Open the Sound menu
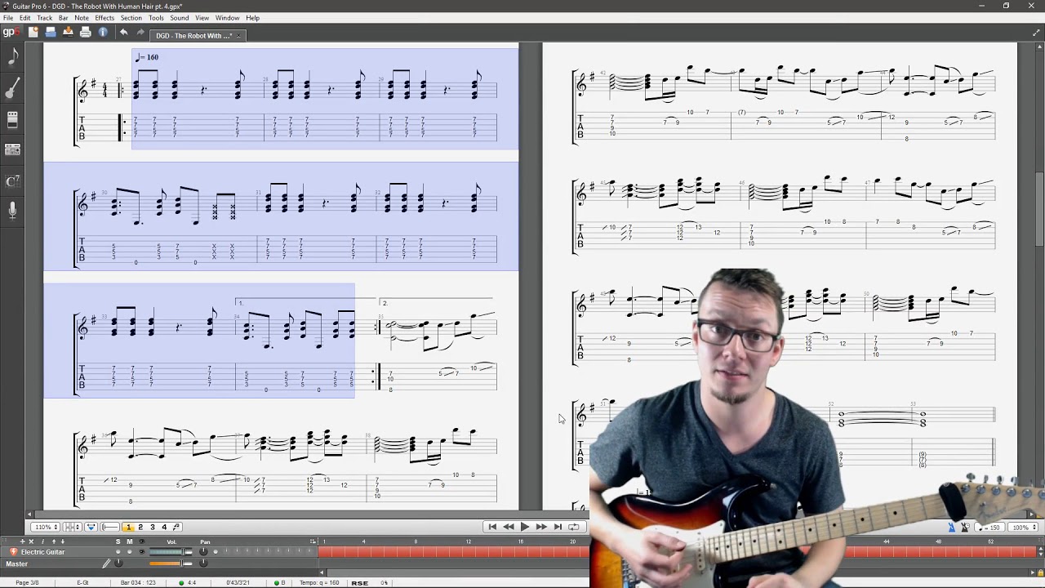Screen dimensions: 1045x588 [x=180, y=18]
